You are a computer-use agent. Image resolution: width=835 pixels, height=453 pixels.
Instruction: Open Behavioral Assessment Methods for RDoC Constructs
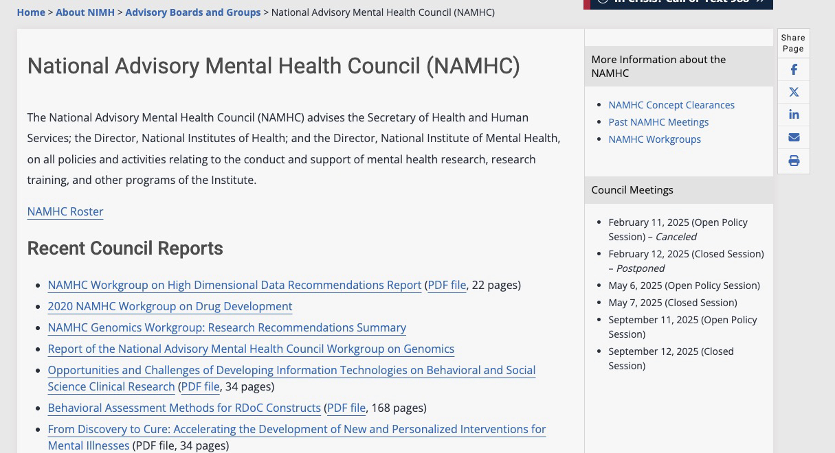184,408
